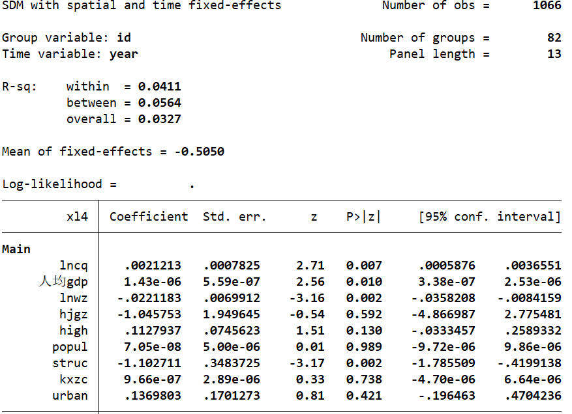Image resolution: width=572 pixels, height=414 pixels.
Task: Select the urban variable row label
Action: [70, 396]
